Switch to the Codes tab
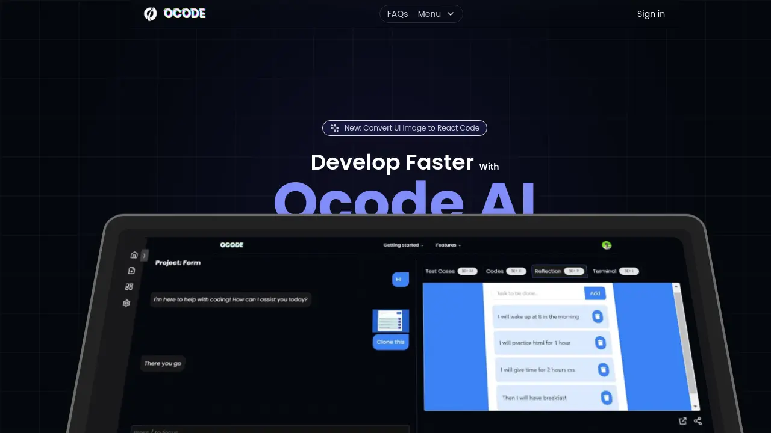 pyautogui.click(x=506, y=271)
